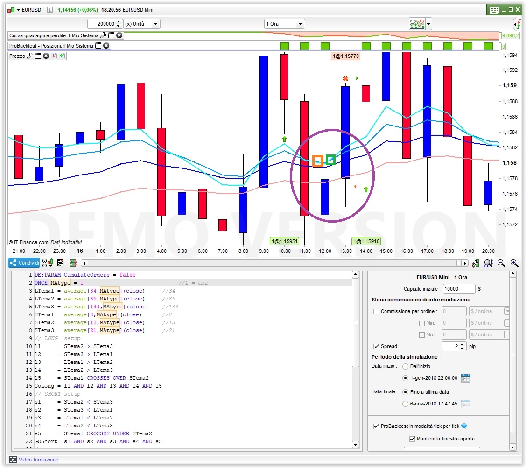Click the wrench icon next to Prezzo
This screenshot has width=526, height=468.
coord(30,56)
